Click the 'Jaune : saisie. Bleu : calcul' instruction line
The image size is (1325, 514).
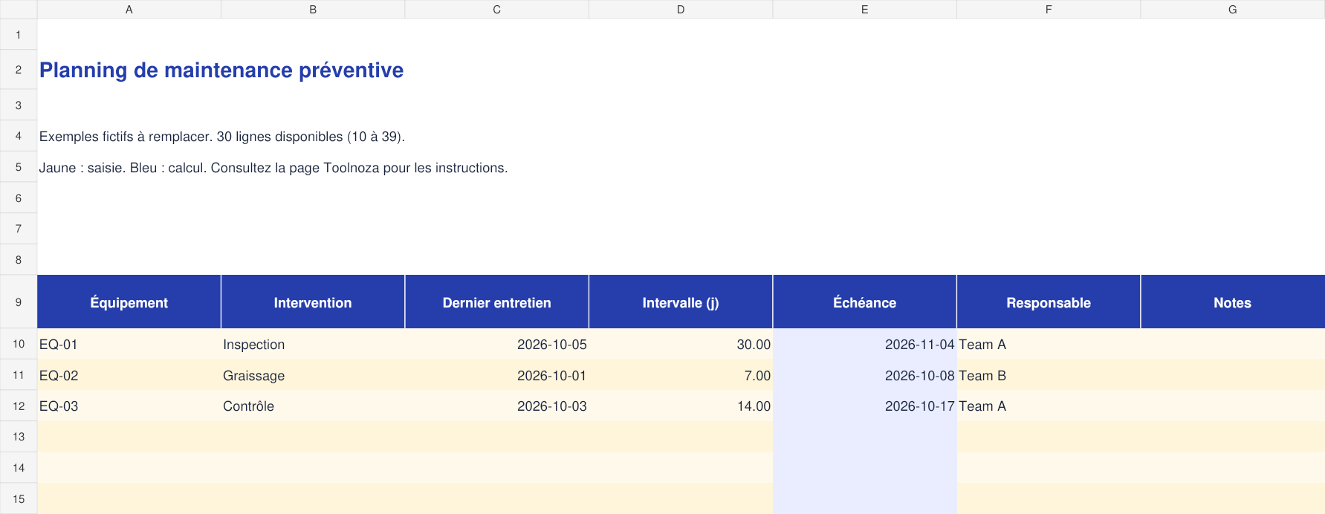pos(273,168)
